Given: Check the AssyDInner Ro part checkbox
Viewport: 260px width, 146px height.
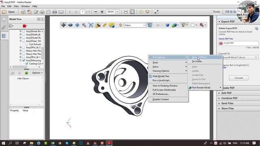Looking at the screenshot, I should (x=24, y=31).
